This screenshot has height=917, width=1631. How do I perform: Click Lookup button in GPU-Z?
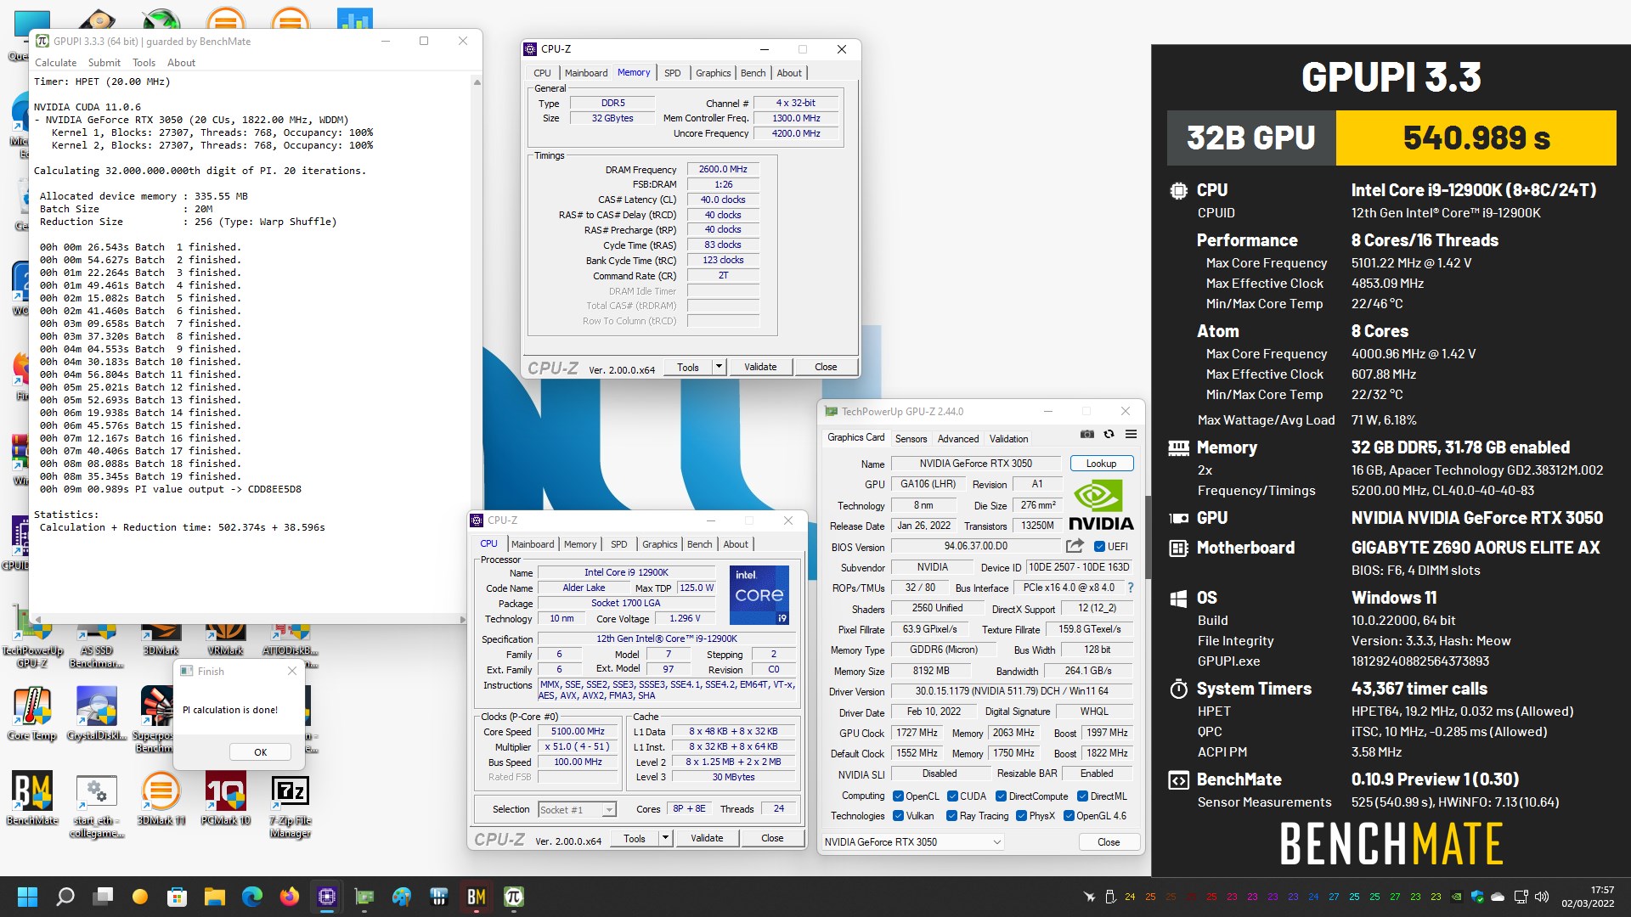[1101, 464]
